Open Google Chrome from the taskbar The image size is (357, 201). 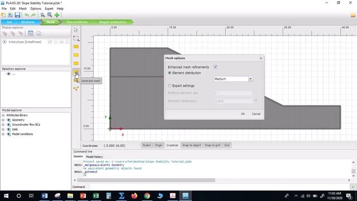point(147,196)
